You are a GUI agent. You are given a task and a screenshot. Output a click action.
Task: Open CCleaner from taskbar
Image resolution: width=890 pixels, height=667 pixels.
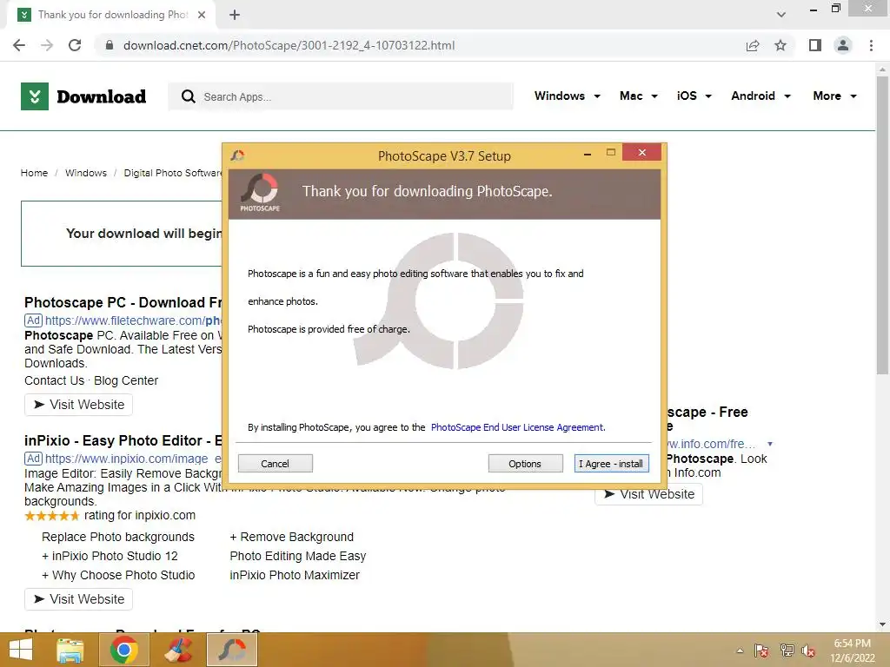178,650
